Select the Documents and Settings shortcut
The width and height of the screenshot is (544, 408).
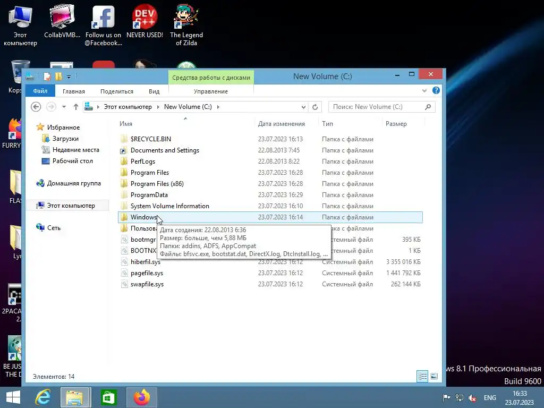(x=165, y=150)
